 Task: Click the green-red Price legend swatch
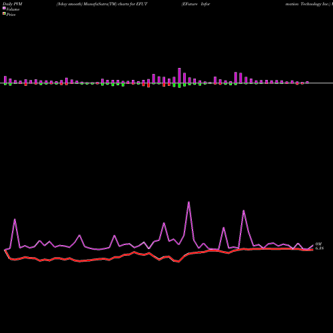click(x=4, y=13)
